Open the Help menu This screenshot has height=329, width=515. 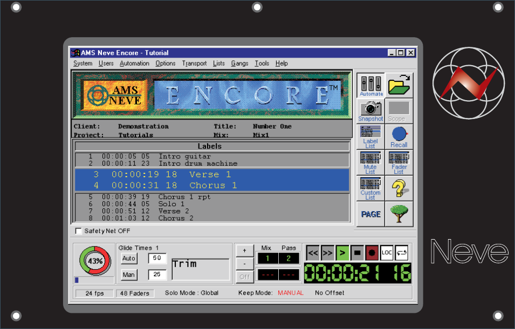(281, 64)
